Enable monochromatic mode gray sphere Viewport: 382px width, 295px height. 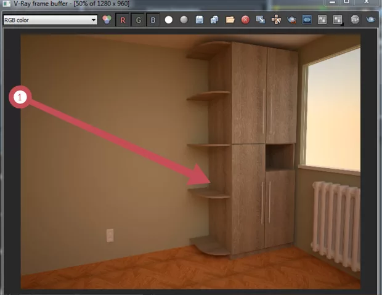point(184,20)
